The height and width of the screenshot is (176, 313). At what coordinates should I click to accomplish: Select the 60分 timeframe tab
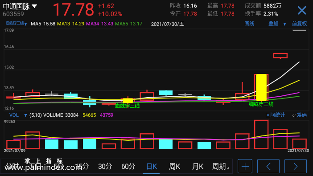click(128, 166)
